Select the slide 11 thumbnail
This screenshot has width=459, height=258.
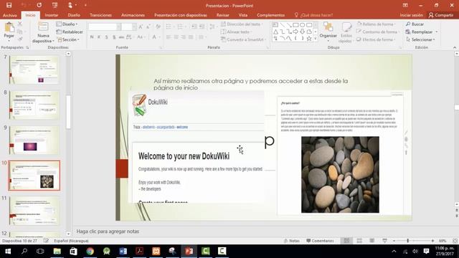(x=34, y=211)
